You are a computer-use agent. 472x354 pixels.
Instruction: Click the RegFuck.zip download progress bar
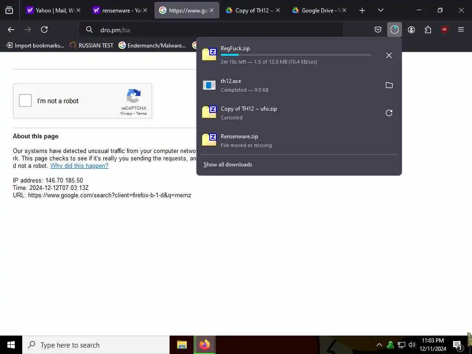pyautogui.click(x=296, y=55)
